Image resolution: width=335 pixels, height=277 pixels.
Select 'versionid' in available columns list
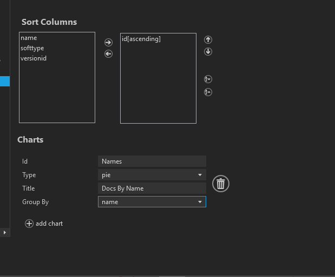[x=57, y=58]
